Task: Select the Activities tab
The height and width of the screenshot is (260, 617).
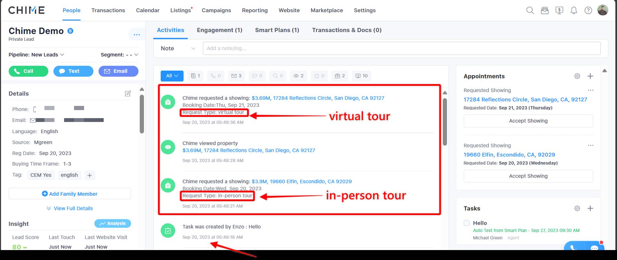Action: (170, 30)
